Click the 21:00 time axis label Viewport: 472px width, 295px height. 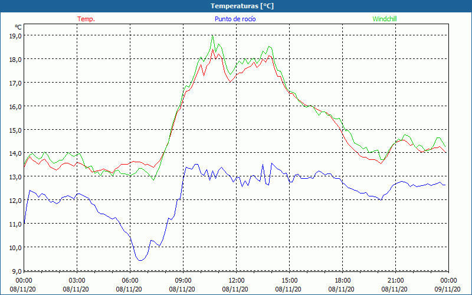pos(395,281)
